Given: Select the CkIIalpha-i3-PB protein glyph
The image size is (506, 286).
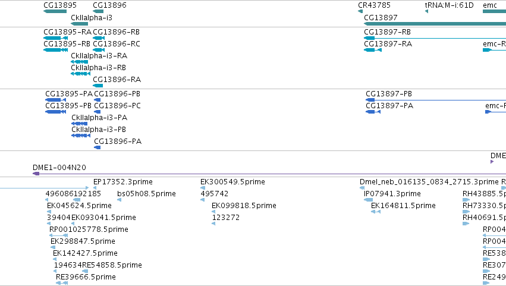Looking at the screenshot, I should (x=81, y=136).
